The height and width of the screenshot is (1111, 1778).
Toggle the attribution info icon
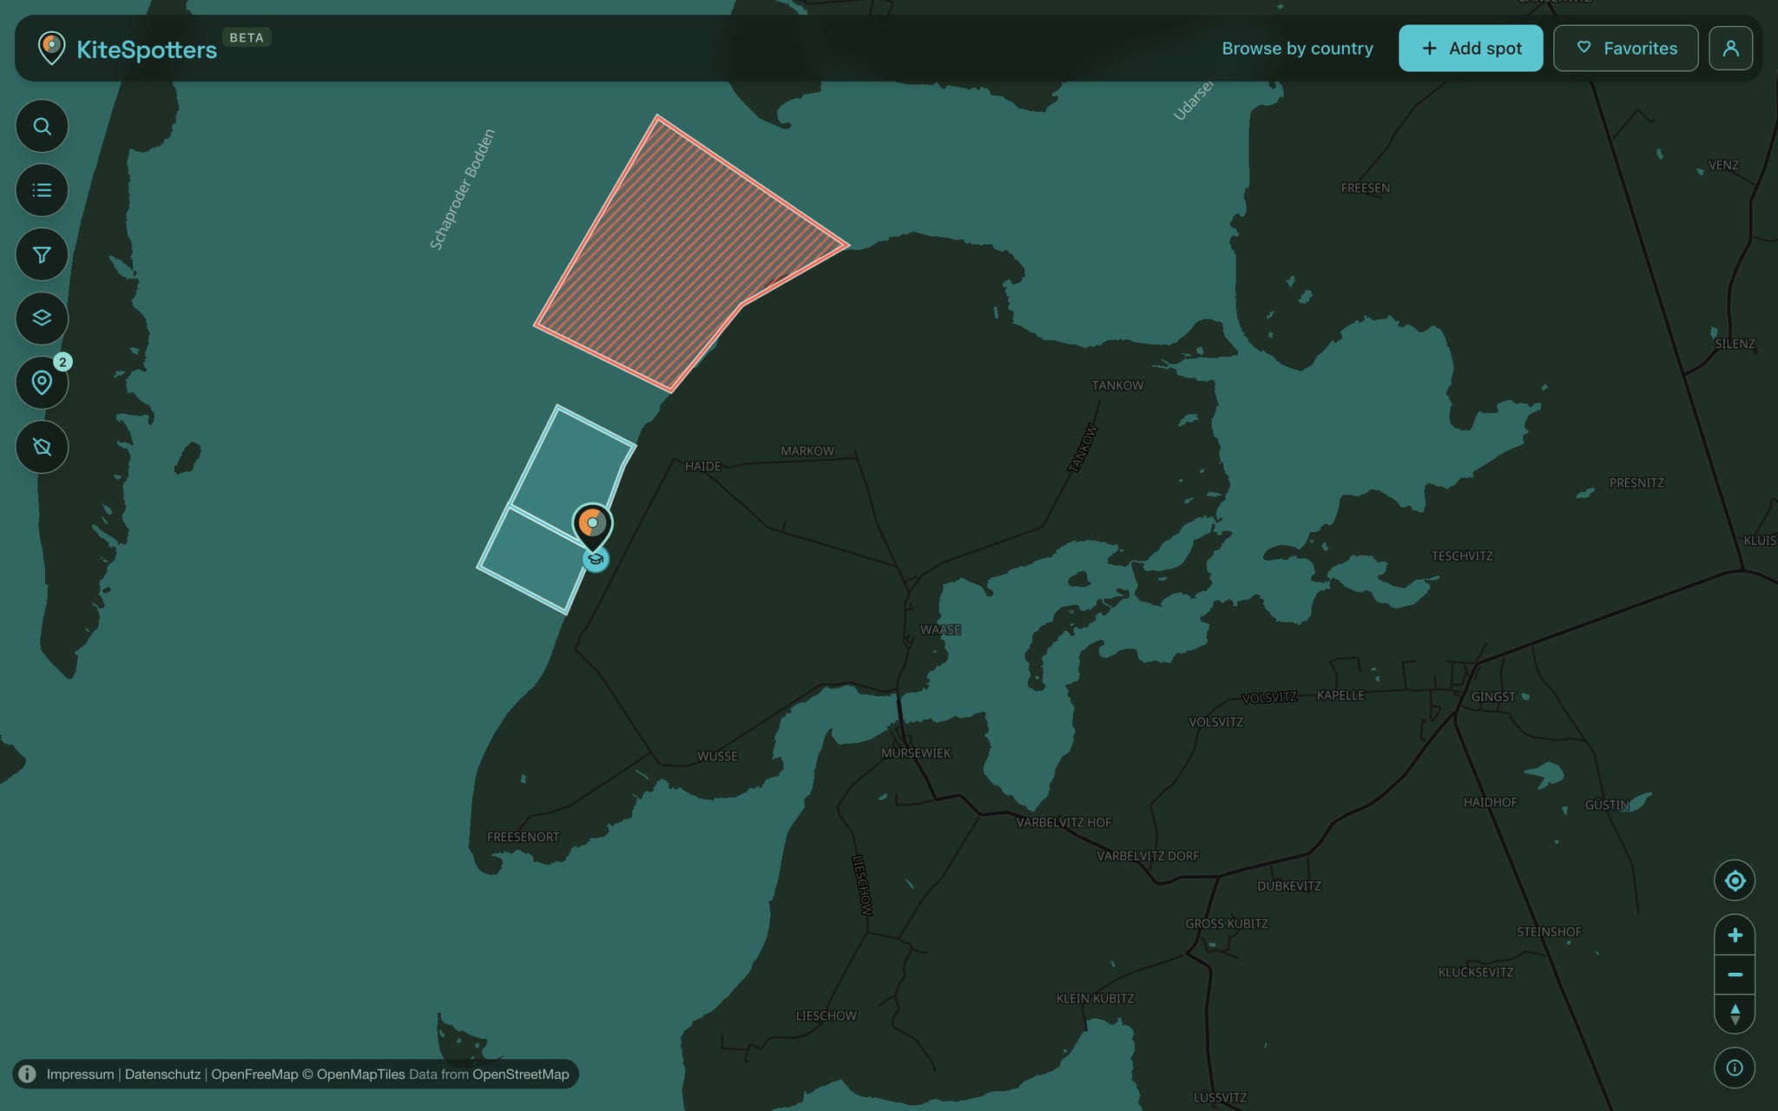[28, 1075]
